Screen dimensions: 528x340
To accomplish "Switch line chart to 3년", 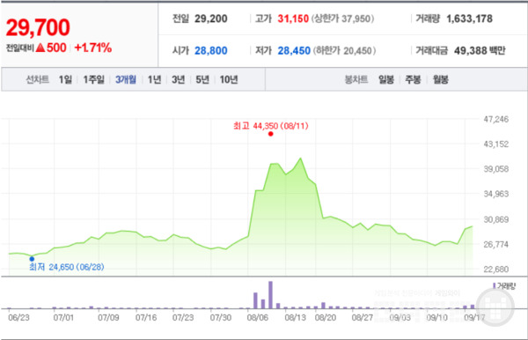I will [x=178, y=80].
